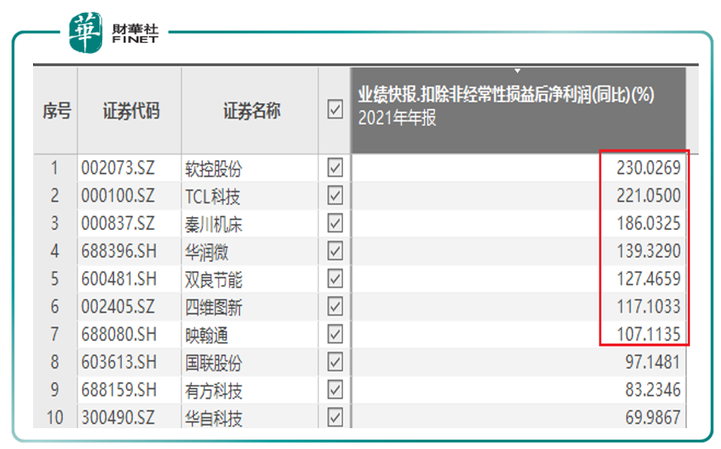The width and height of the screenshot is (721, 449).
Task: Click the security name 双良节能
Action: [213, 280]
